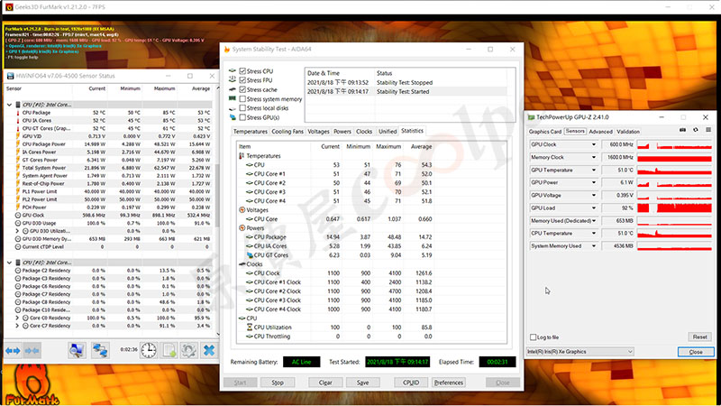The height and width of the screenshot is (406, 721).
Task: Click Temperatures group icon in Statistics list
Action: (242, 156)
